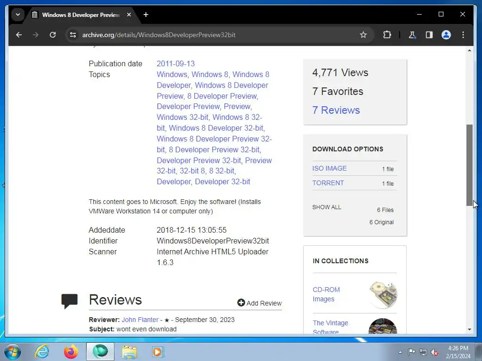Image resolution: width=482 pixels, height=361 pixels.
Task: Click The Vintage Software collection thumbnail
Action: tap(383, 326)
